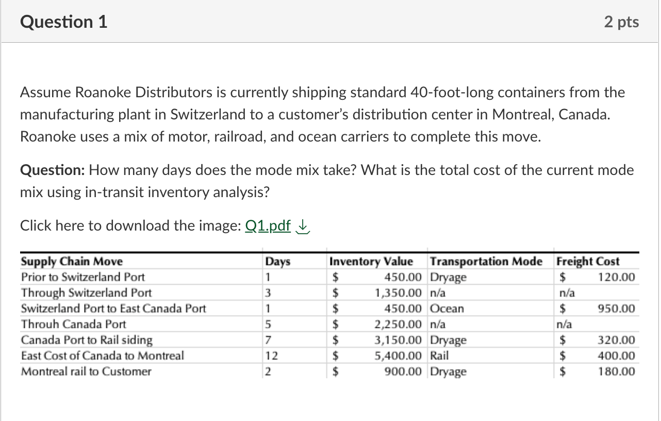The image size is (661, 421).
Task: Click the Days column header
Action: (277, 261)
